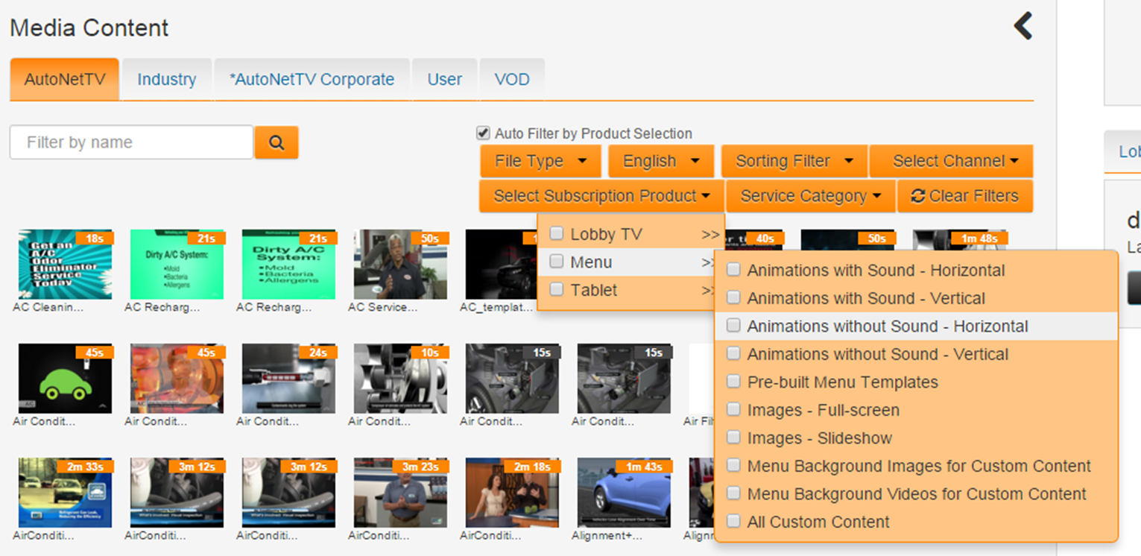Viewport: 1141px width, 556px height.
Task: Open the Alignment thumbnail marked 1m 43s
Action: tap(624, 493)
